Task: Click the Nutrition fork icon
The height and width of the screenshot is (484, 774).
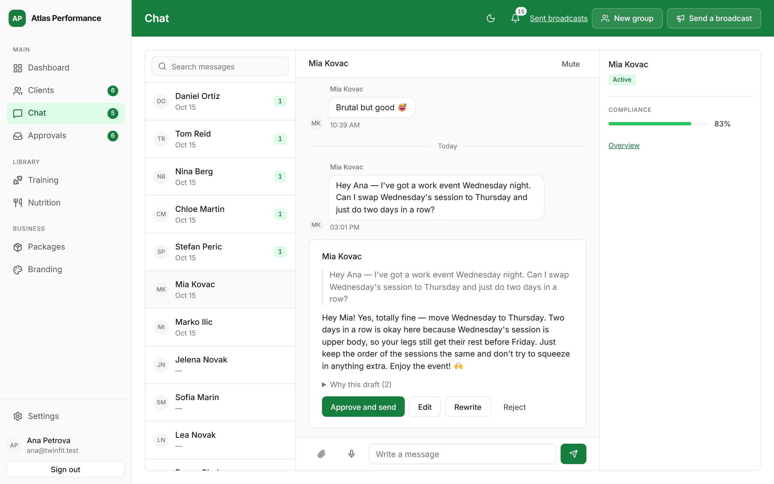Action: (x=17, y=203)
